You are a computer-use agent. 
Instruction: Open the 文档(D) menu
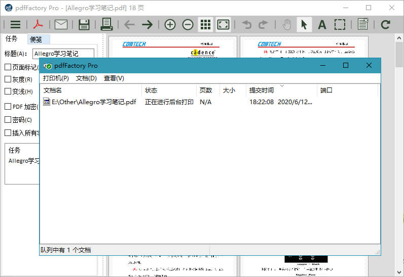point(86,78)
